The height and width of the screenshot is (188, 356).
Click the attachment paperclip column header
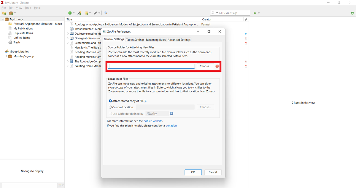pyautogui.click(x=246, y=19)
